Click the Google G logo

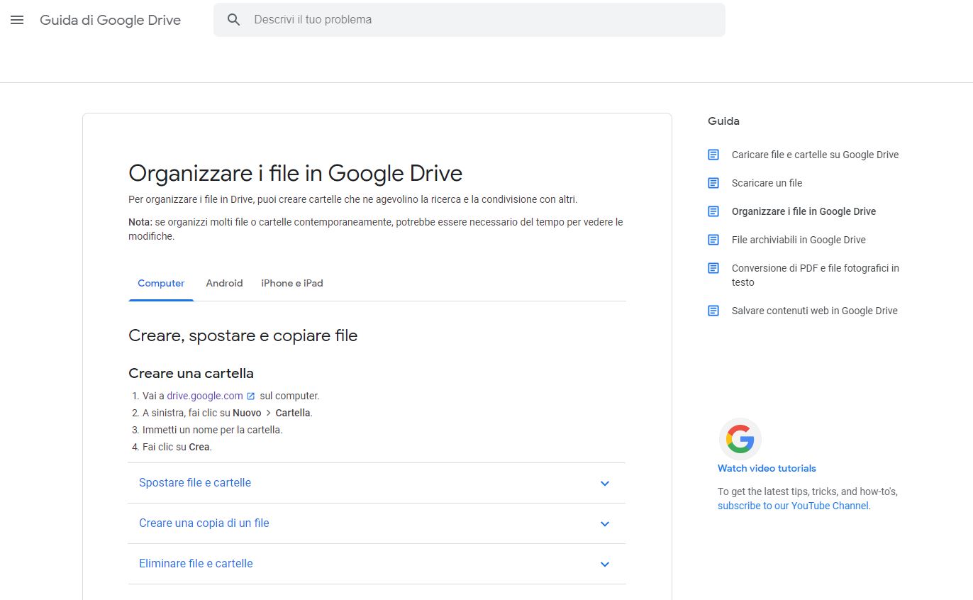[740, 439]
